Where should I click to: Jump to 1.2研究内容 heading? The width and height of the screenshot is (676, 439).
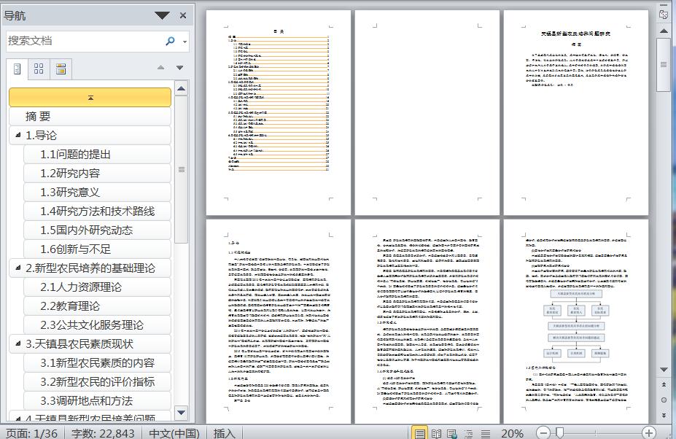[98, 174]
